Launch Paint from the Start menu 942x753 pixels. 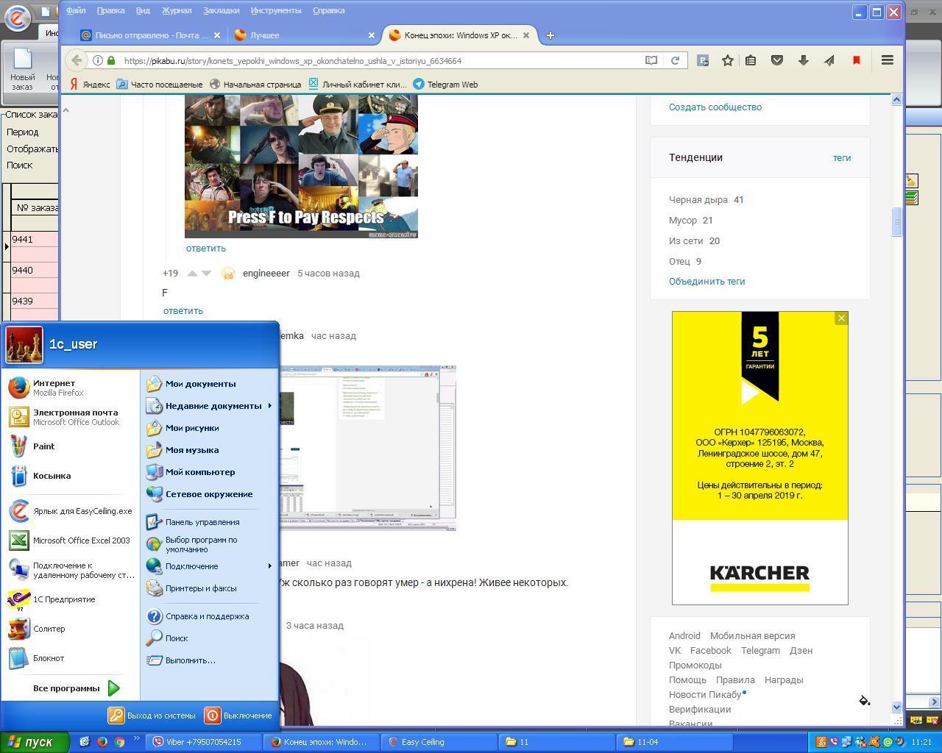[43, 446]
